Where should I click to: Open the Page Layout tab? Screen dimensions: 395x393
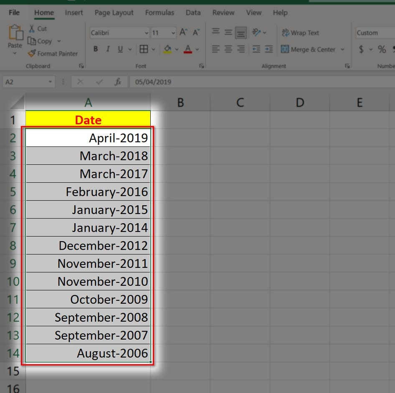click(x=114, y=13)
